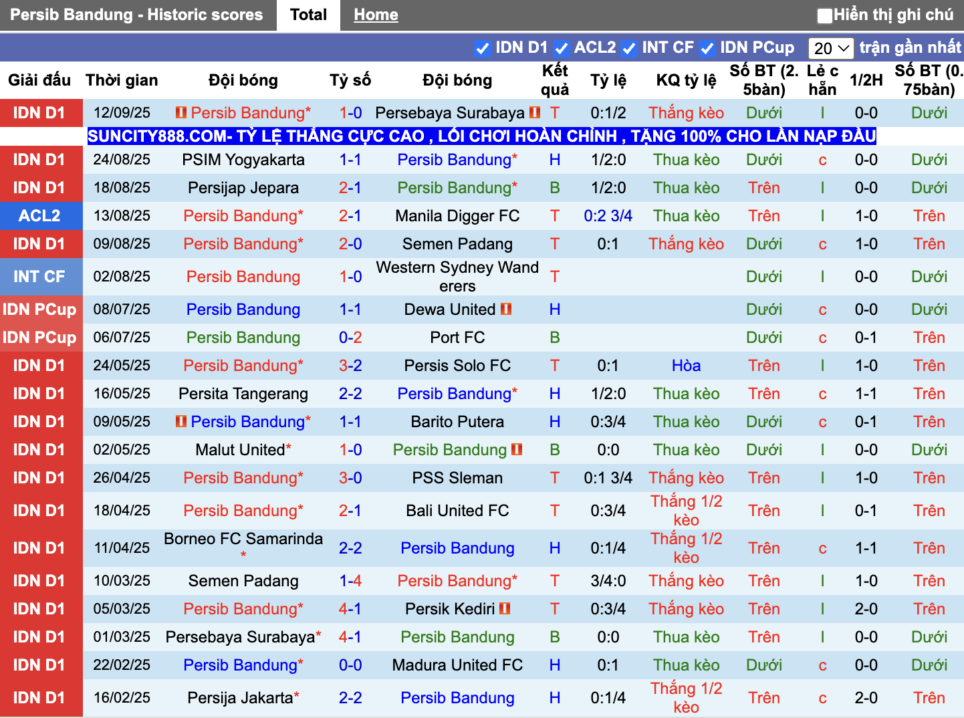Click the 0:2 3/4 odds value
Image resolution: width=964 pixels, height=718 pixels.
click(608, 216)
